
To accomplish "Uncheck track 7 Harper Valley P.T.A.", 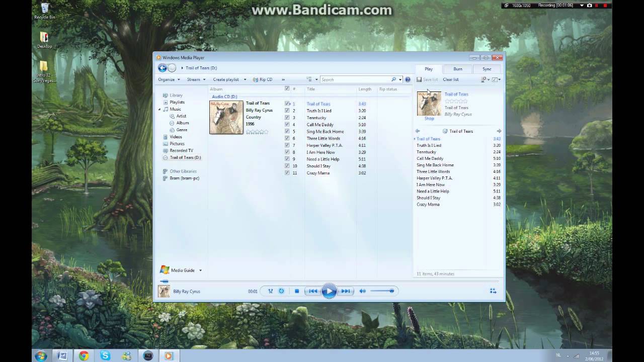I will [x=287, y=145].
